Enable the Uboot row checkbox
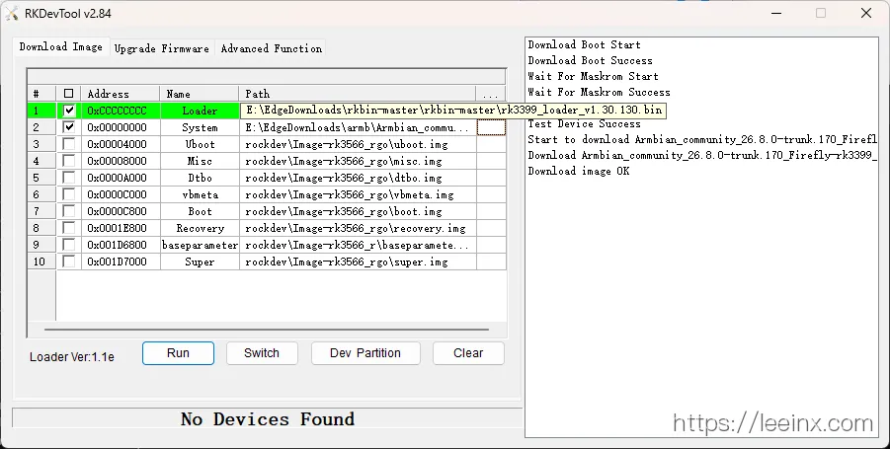Screen dimensions: 890x449 pyautogui.click(x=69, y=144)
